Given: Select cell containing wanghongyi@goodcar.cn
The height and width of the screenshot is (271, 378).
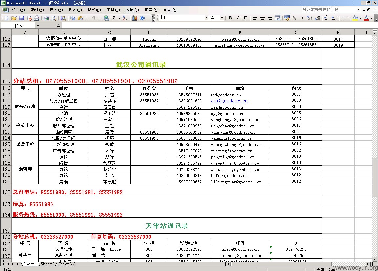Looking at the screenshot, I should 240,119.
